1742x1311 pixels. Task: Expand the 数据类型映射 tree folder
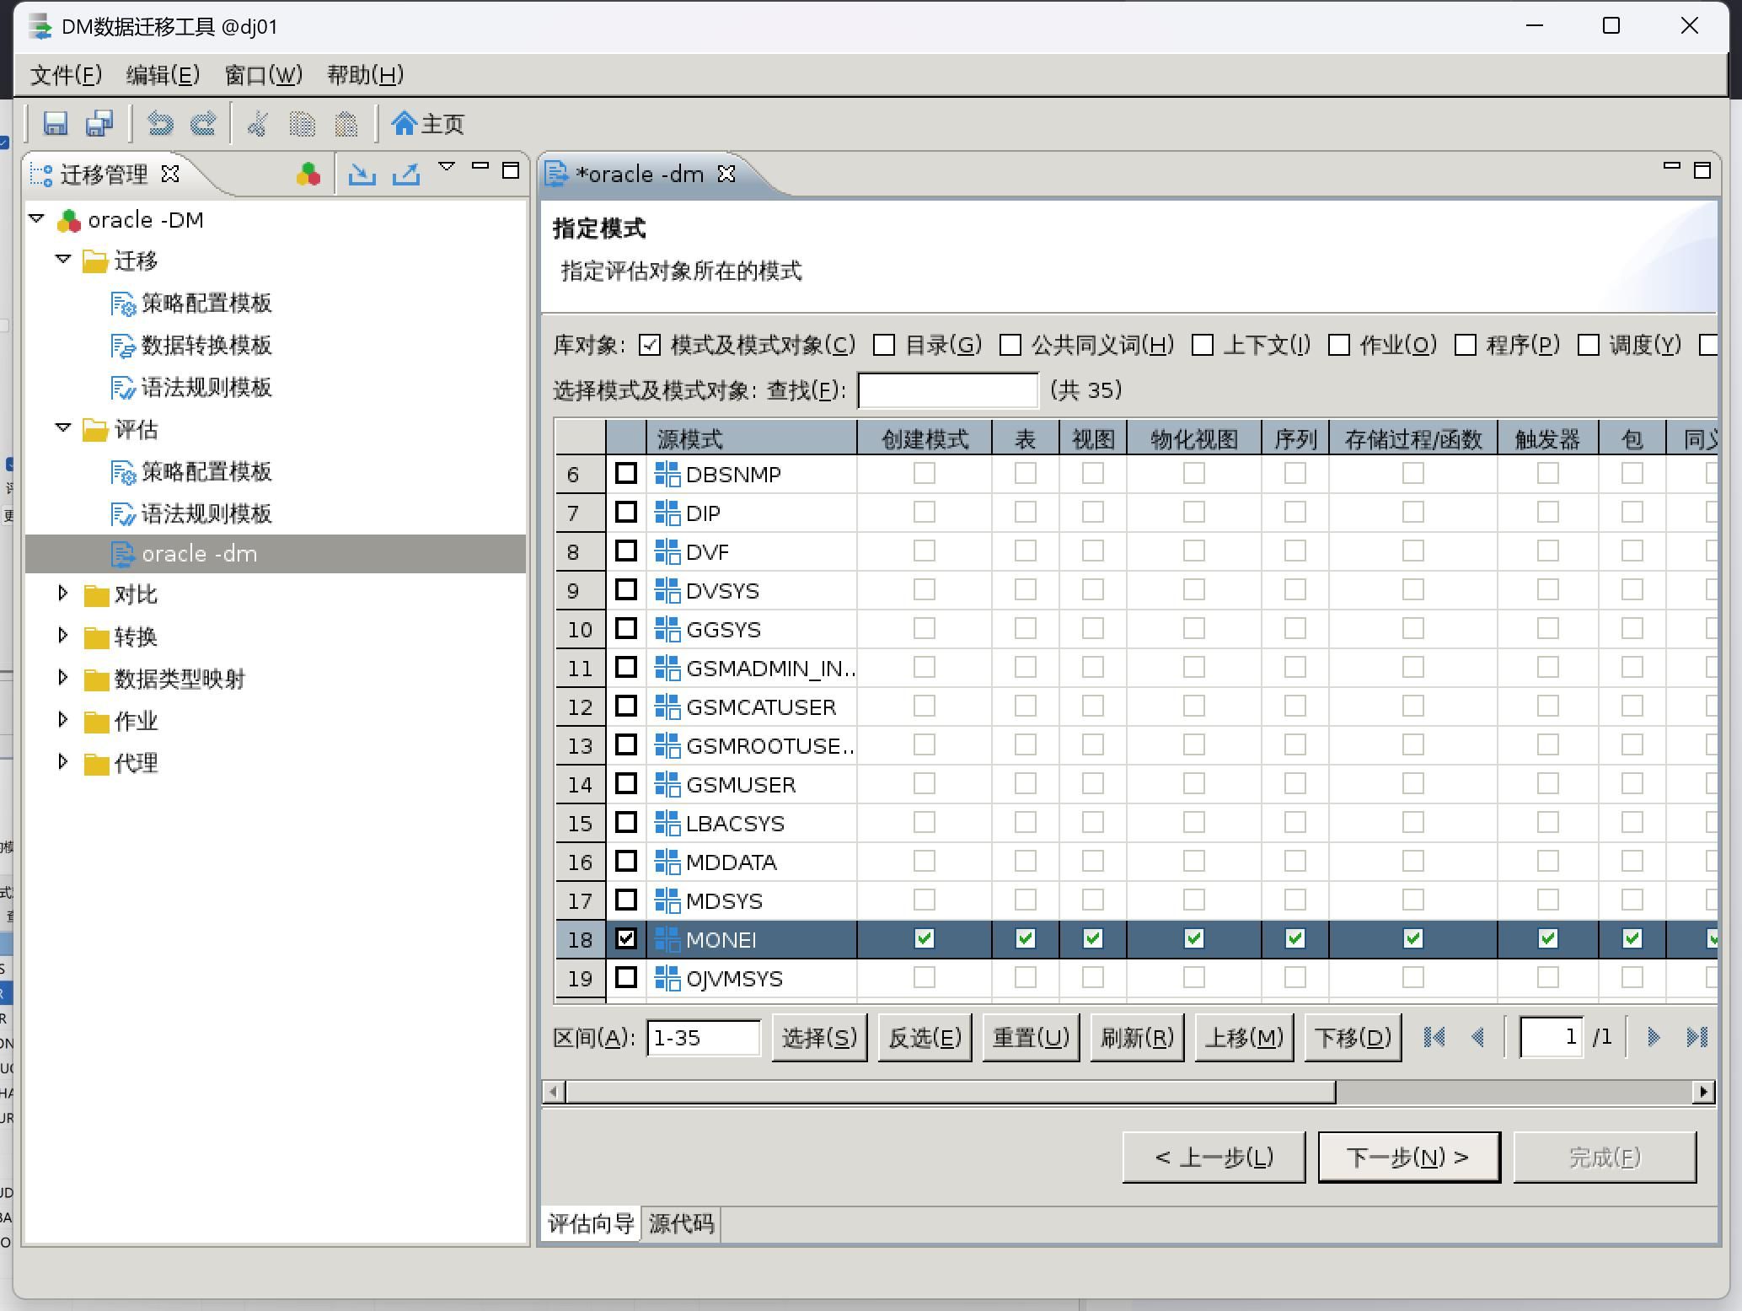(x=63, y=678)
